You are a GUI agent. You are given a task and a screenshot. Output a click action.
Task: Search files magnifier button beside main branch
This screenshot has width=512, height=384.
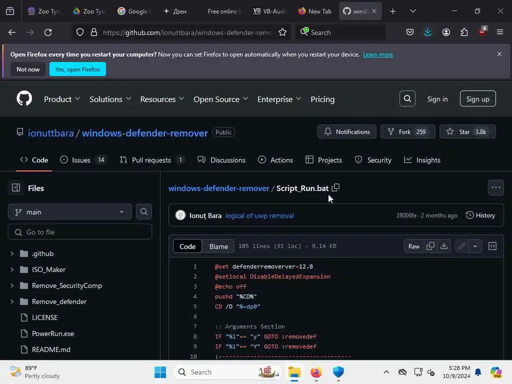point(143,211)
